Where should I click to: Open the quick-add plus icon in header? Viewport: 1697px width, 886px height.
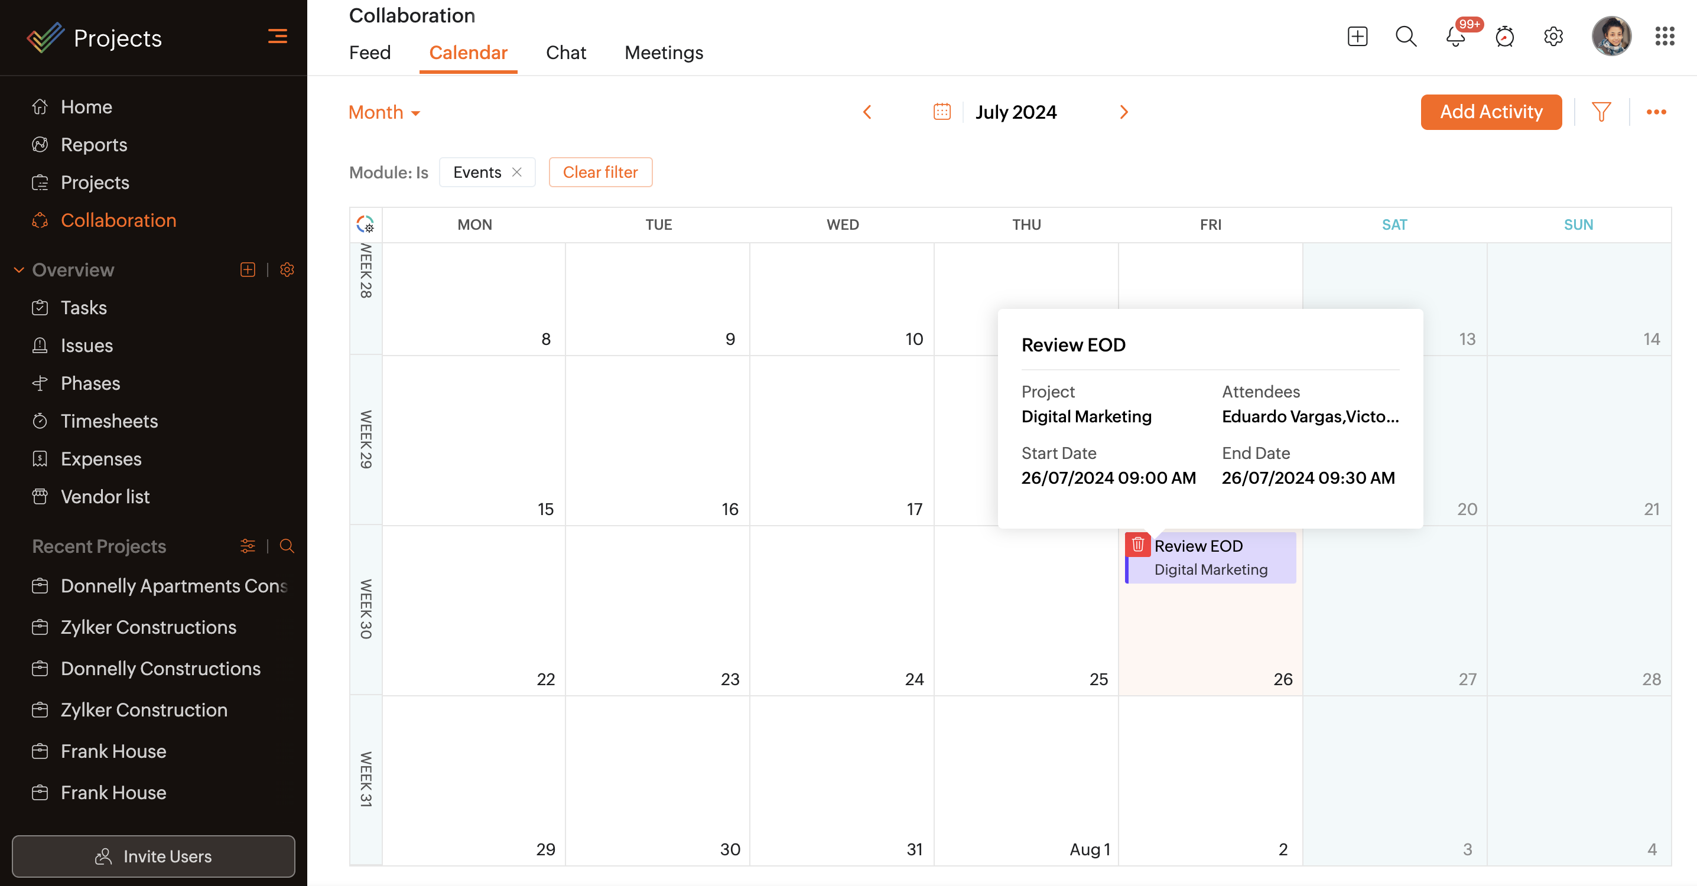pos(1357,37)
